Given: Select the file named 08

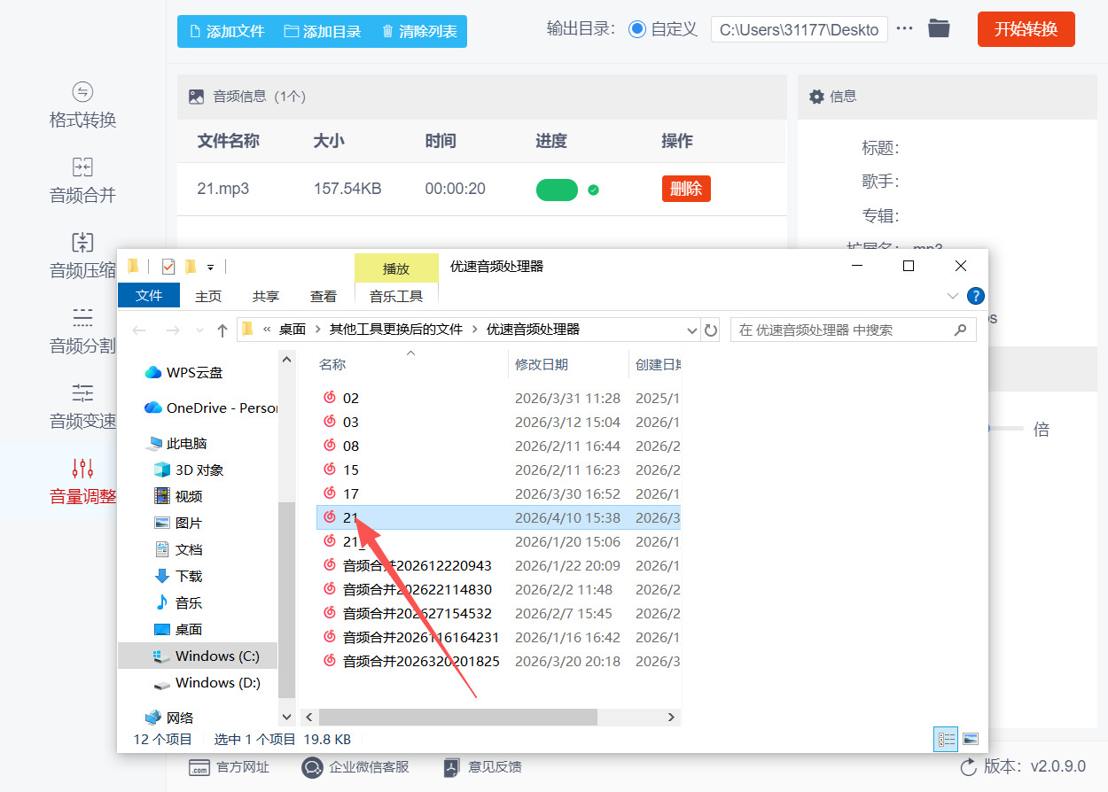Looking at the screenshot, I should pos(351,446).
